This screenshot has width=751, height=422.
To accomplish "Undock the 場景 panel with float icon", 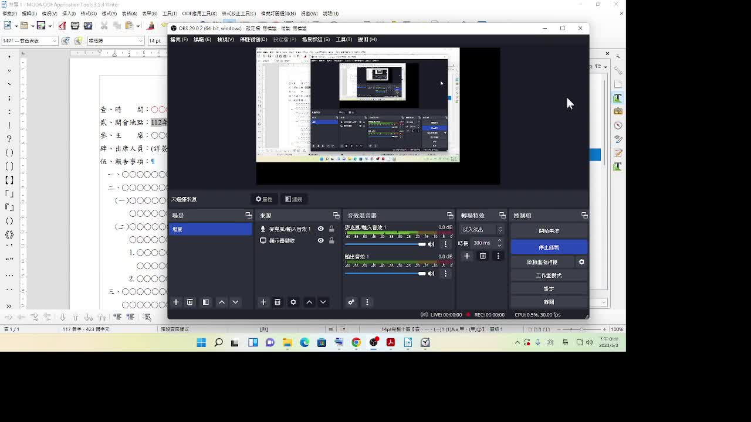I will (248, 215).
